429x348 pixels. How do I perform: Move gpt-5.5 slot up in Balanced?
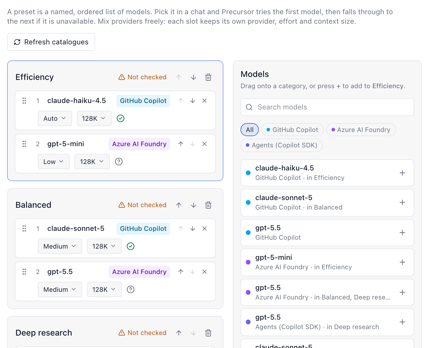coord(181,272)
